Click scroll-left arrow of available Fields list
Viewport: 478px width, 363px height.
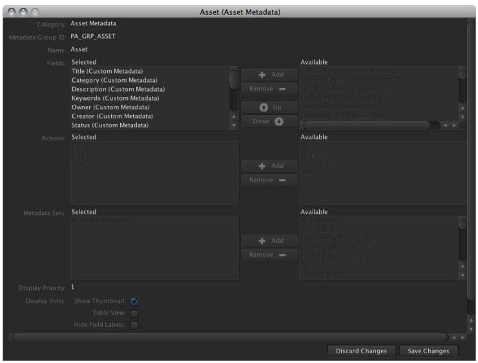(446, 125)
